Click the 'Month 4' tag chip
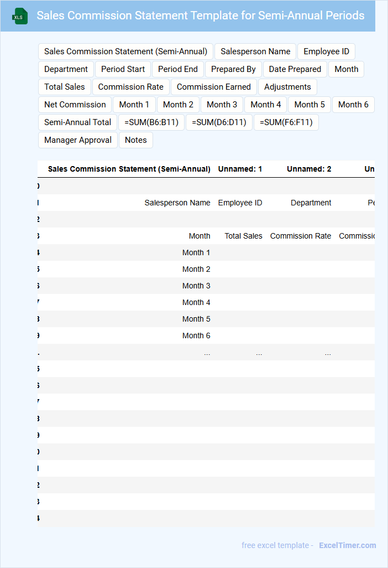The height and width of the screenshot is (568, 388). click(265, 105)
